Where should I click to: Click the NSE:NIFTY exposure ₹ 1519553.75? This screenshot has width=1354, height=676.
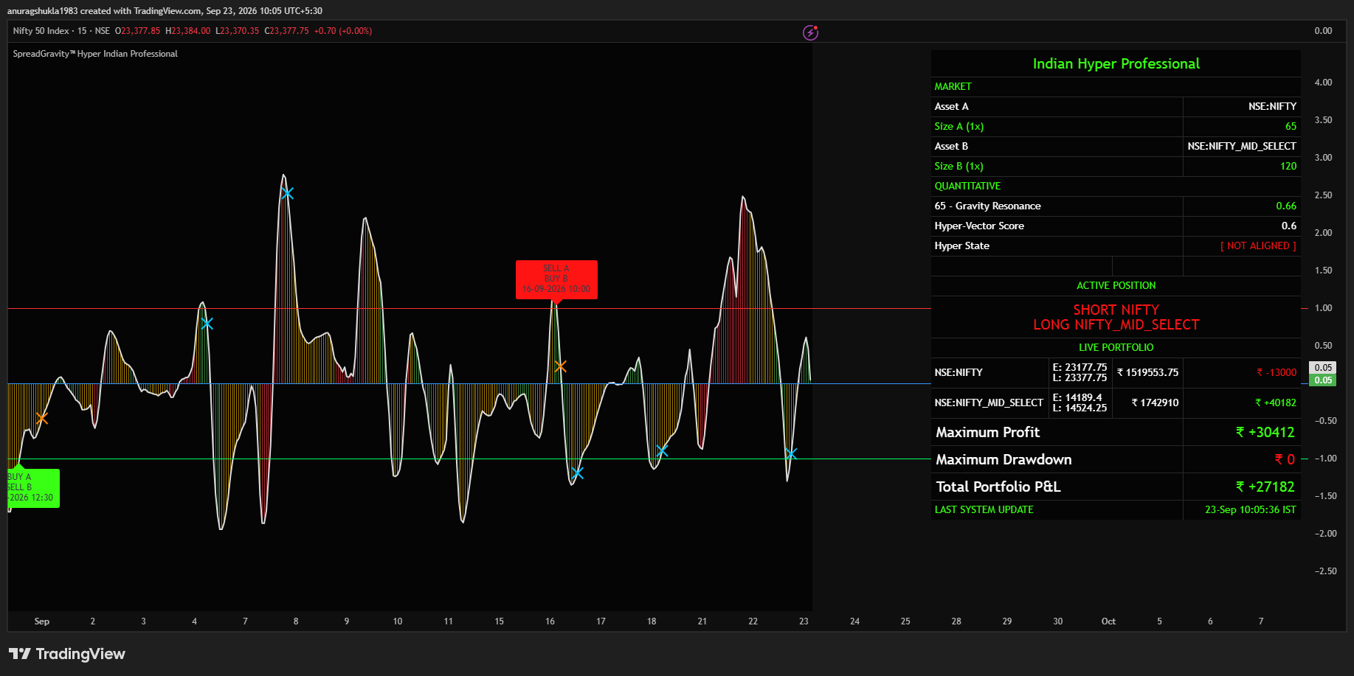(1147, 373)
